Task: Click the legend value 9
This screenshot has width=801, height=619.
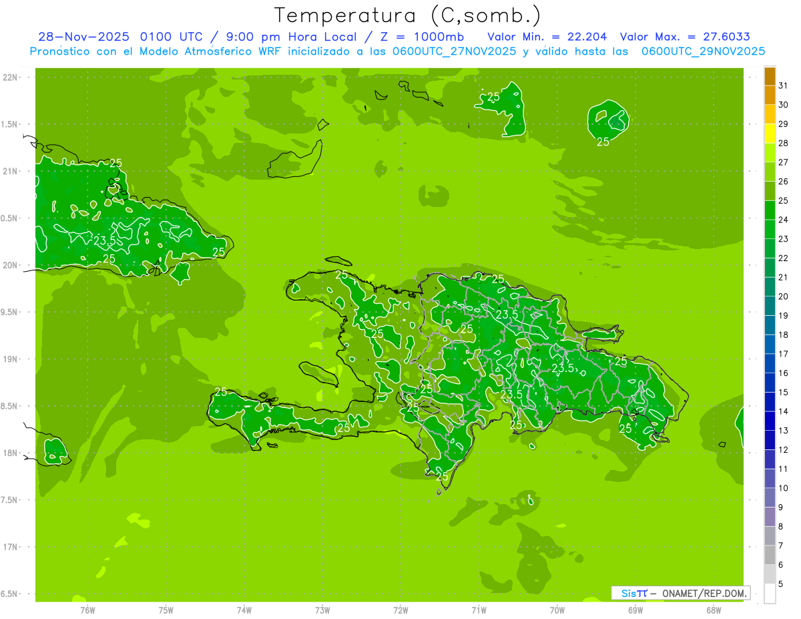Action: 781,507
